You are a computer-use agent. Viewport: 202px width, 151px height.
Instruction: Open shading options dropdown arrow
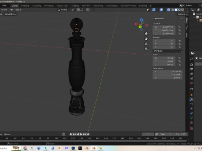pyautogui.click(x=186, y=10)
